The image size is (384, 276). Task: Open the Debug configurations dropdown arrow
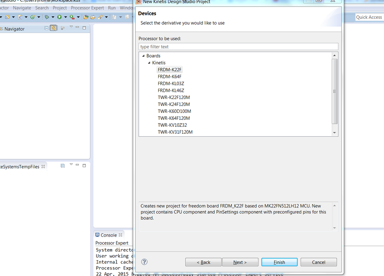pos(53,17)
